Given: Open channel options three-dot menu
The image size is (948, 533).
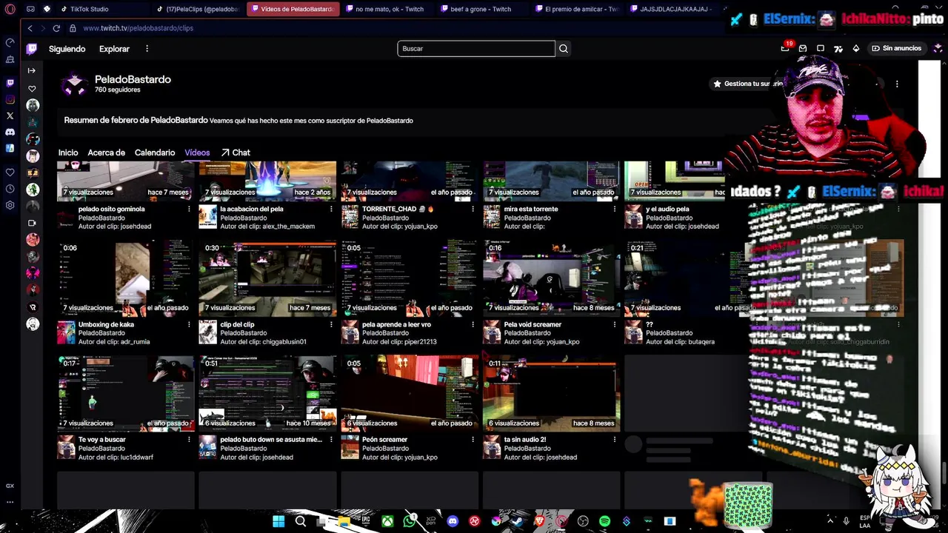Looking at the screenshot, I should (x=897, y=84).
